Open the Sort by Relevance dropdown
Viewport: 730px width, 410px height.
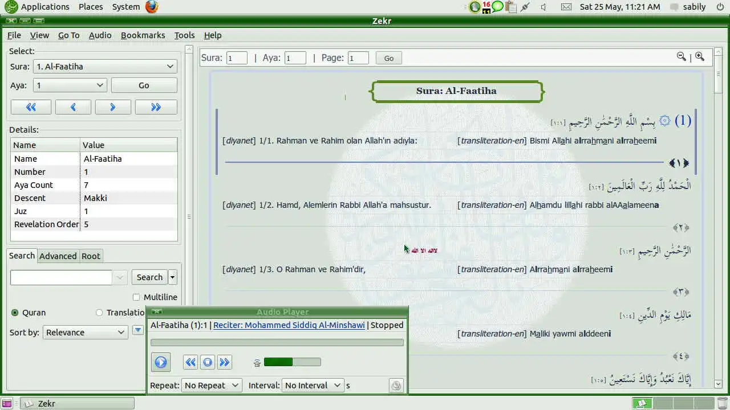coord(85,333)
